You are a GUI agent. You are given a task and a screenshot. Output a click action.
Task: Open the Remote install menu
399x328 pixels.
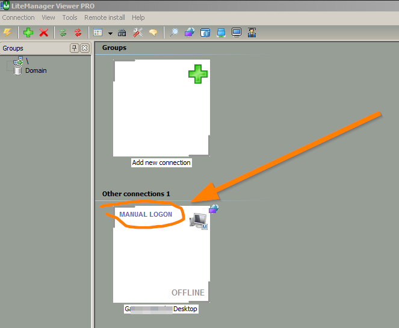105,17
